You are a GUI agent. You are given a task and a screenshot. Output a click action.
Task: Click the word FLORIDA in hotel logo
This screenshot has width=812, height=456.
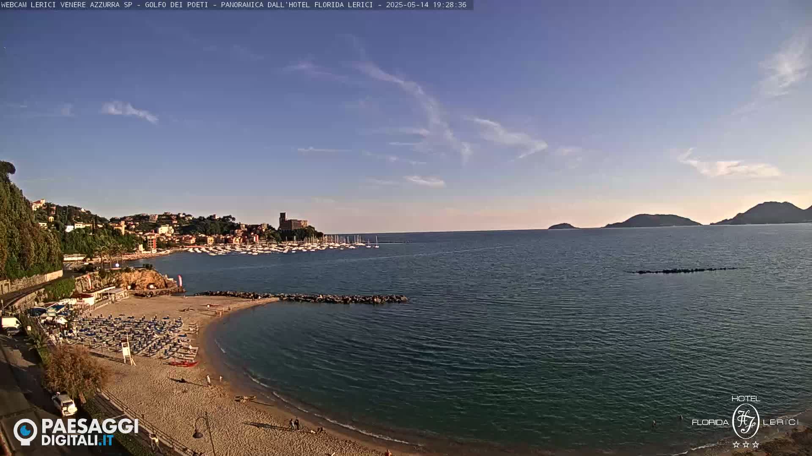[710, 422]
